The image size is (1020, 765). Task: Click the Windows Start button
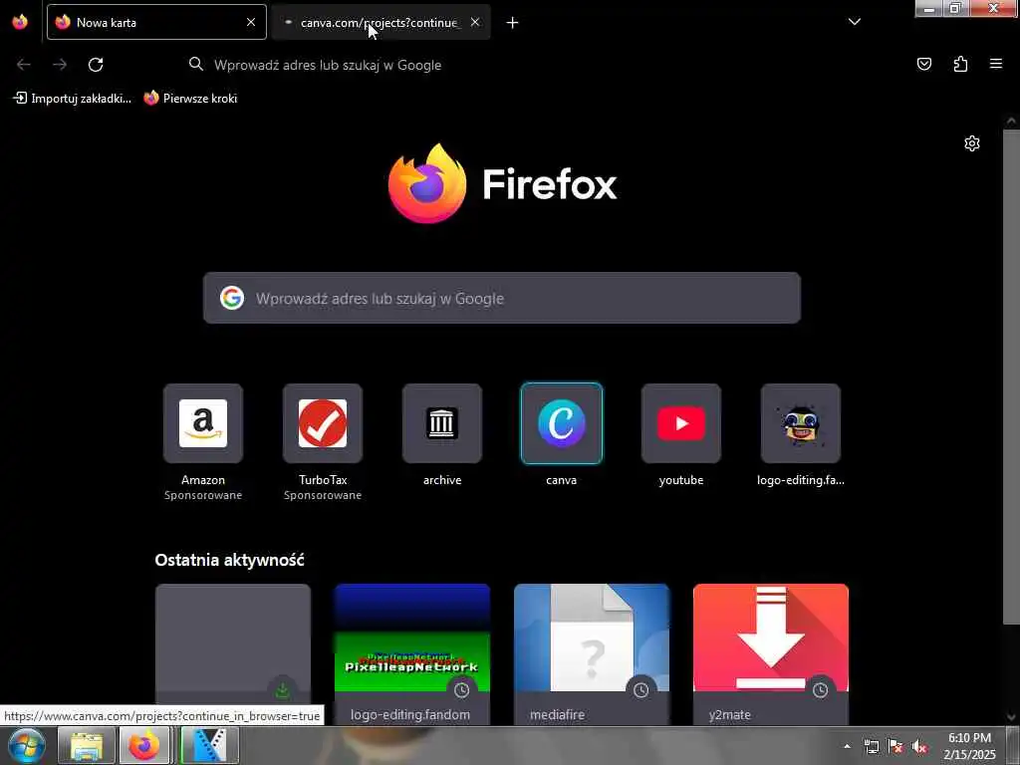[26, 745]
